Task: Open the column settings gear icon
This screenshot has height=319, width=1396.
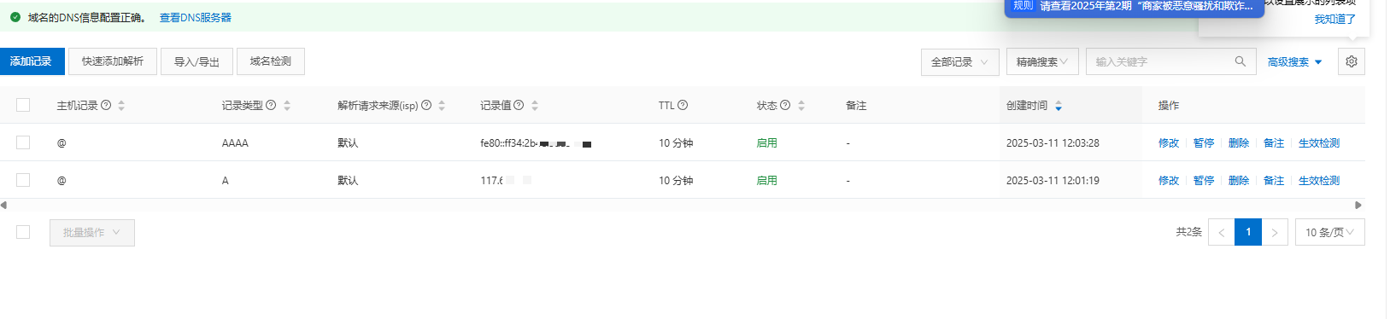Action: [1351, 61]
